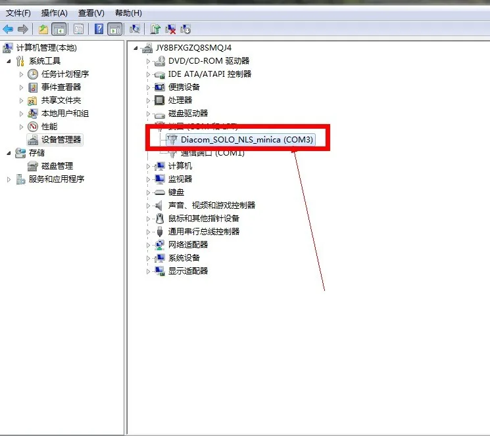Click the 鼠标和其他指针设备 mouse icon
490x436 pixels.
click(160, 218)
